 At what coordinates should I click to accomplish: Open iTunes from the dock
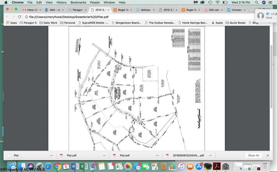coord(181,167)
